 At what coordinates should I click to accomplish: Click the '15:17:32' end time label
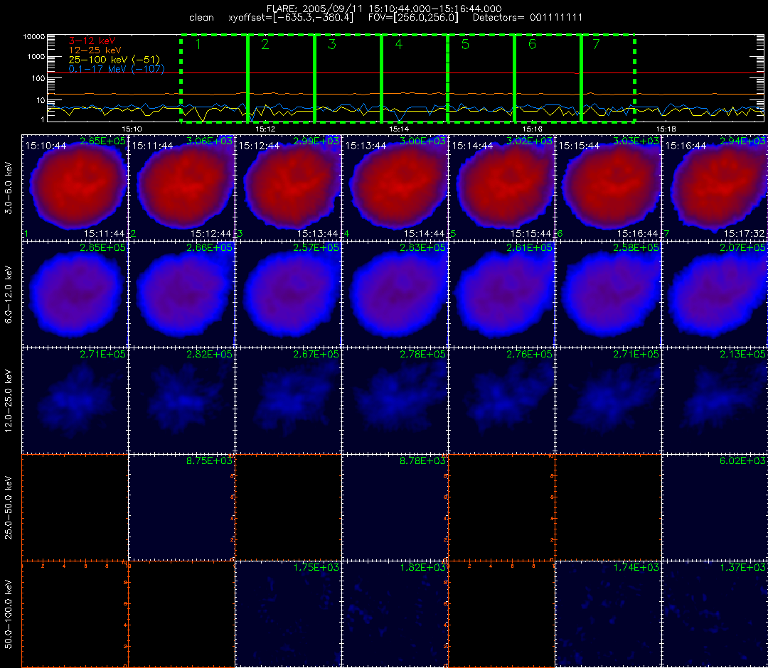pos(744,234)
